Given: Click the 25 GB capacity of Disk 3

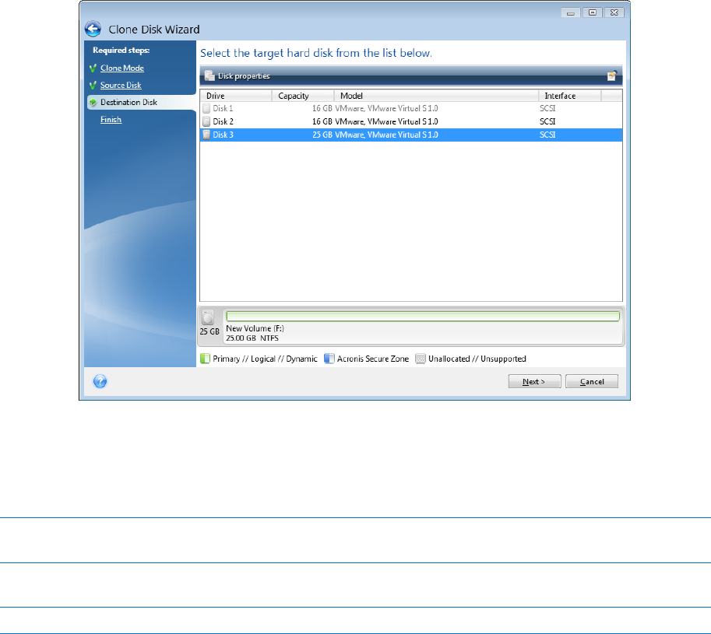Looking at the screenshot, I should click(322, 135).
